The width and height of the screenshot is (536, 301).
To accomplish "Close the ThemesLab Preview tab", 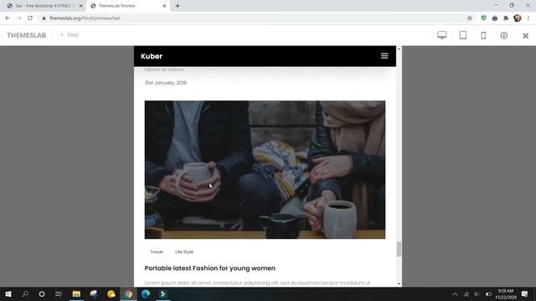I will pos(164,6).
